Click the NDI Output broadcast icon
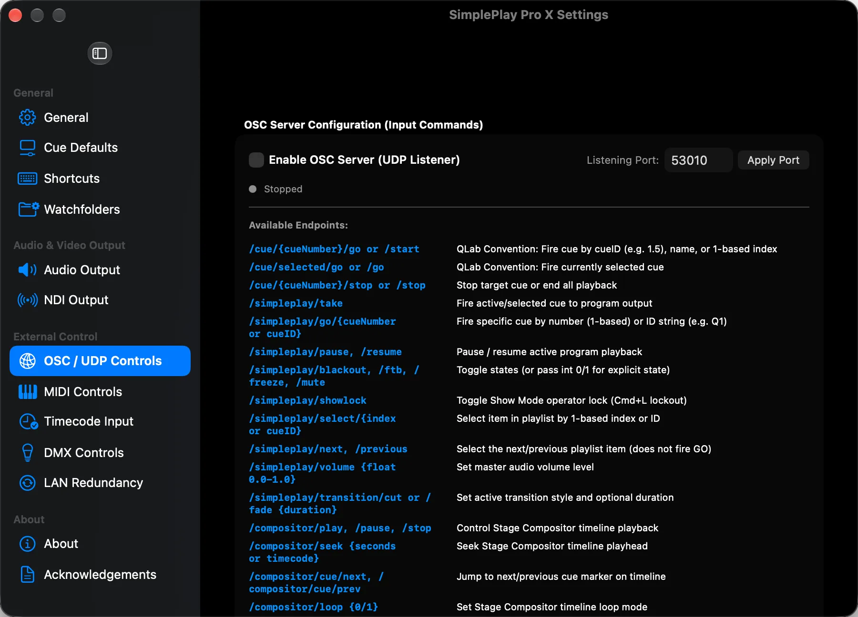 point(27,300)
